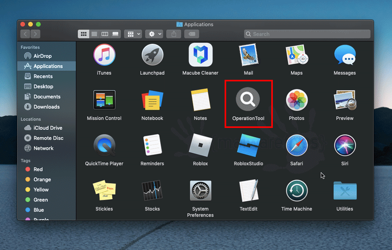The image size is (392, 250).
Task: Focus the Finder Search field
Action: 307,34
